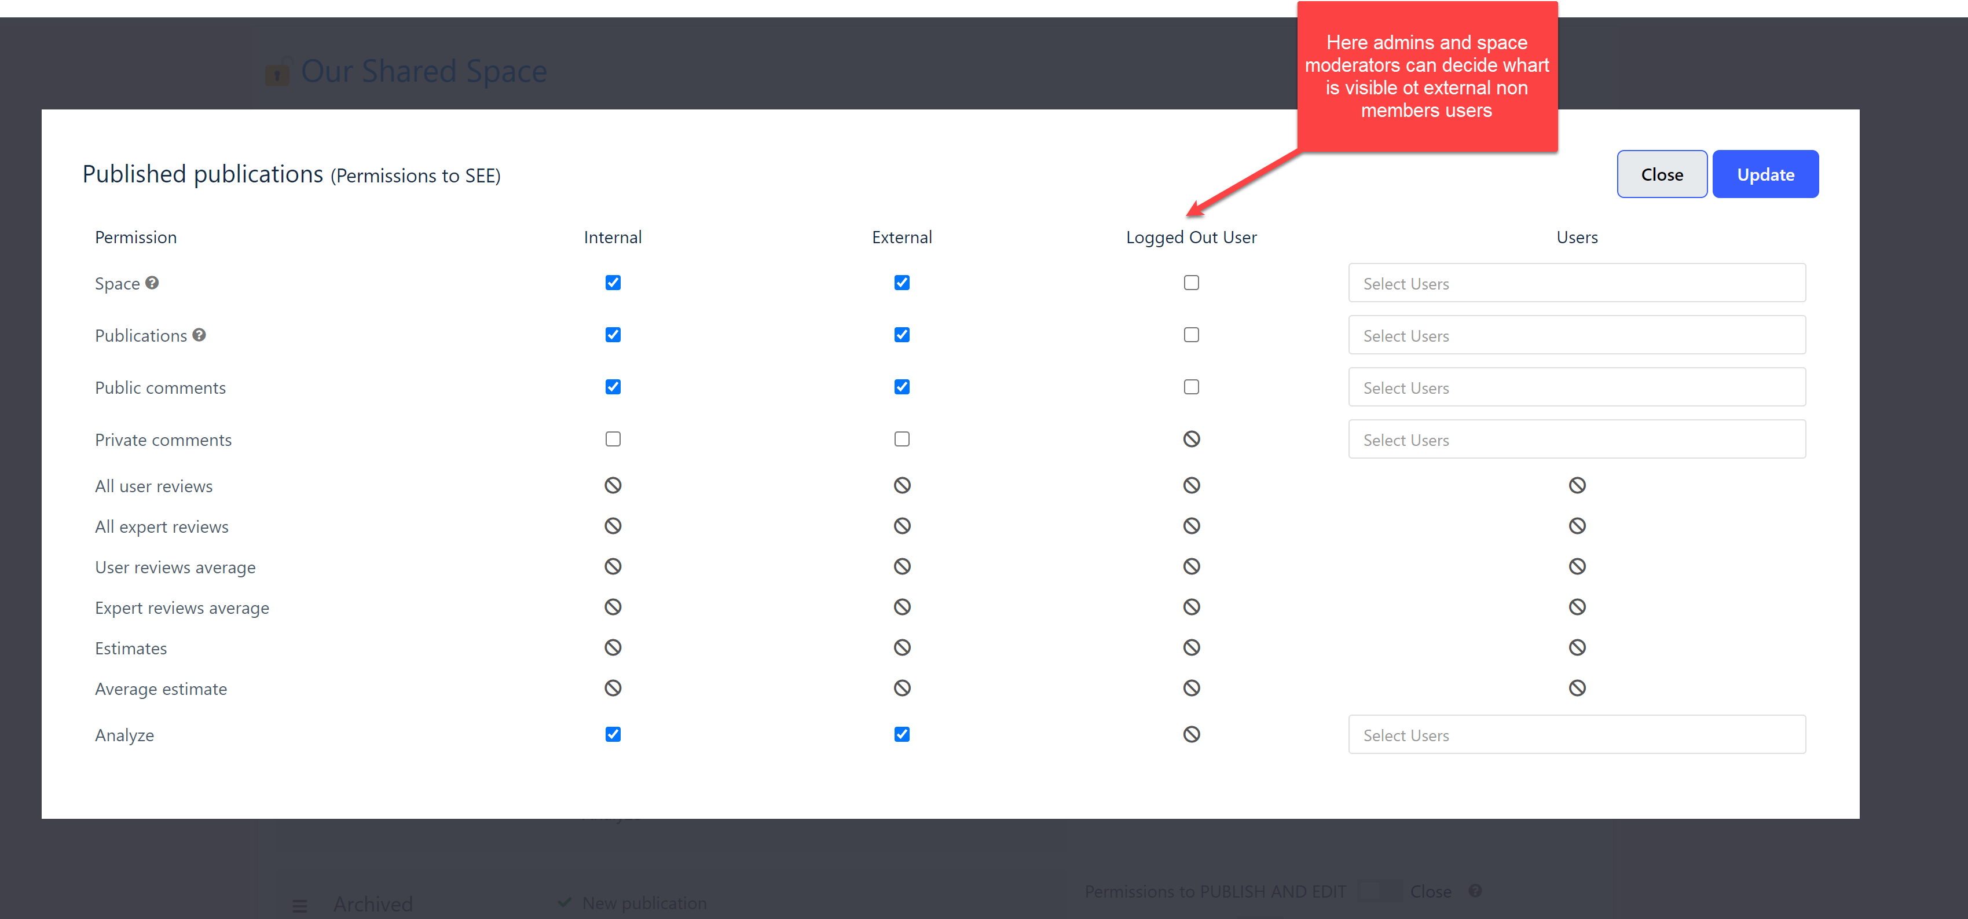This screenshot has height=919, width=1968.
Task: Uncheck the External checkbox for Publications
Action: (x=901, y=335)
